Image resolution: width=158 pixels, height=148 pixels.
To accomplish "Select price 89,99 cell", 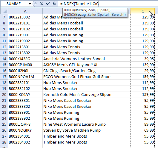I will pos(142,124).
